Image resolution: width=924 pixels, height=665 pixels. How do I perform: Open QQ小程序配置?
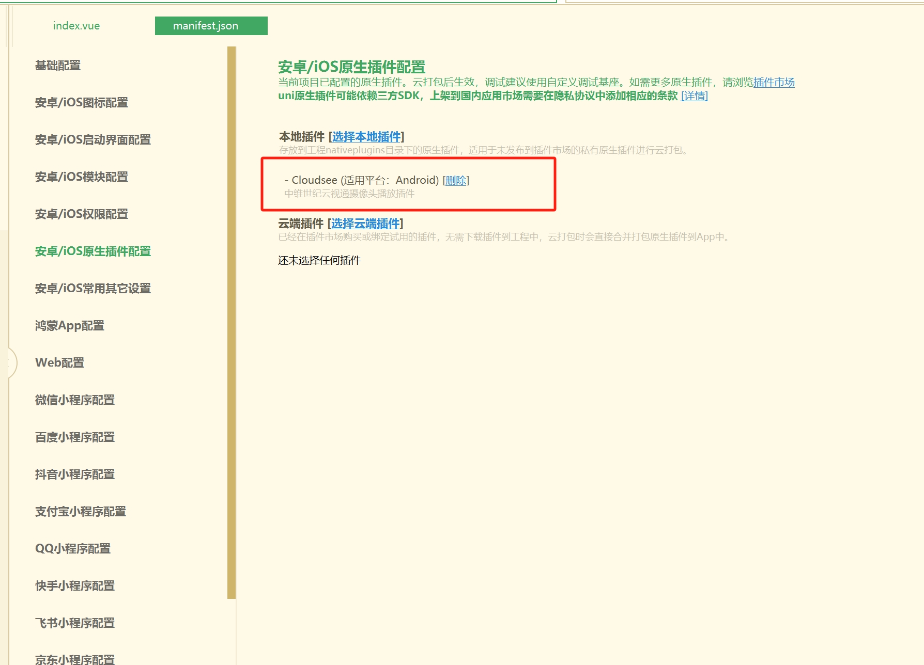73,549
